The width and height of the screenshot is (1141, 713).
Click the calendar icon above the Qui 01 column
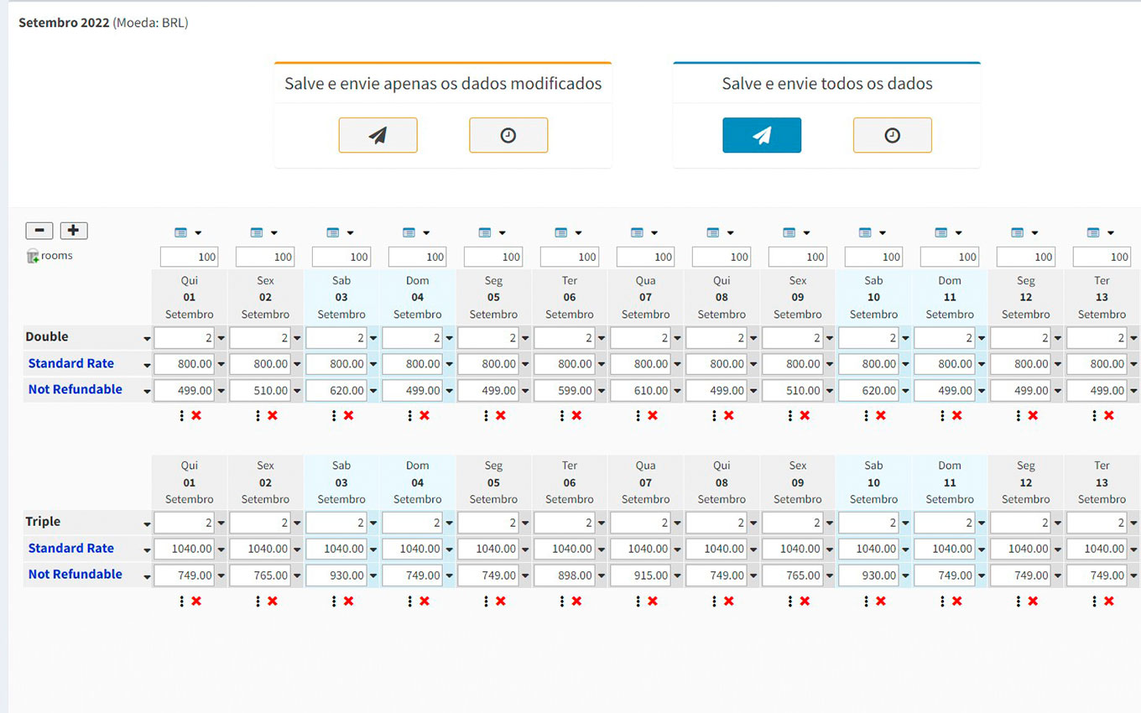(181, 232)
